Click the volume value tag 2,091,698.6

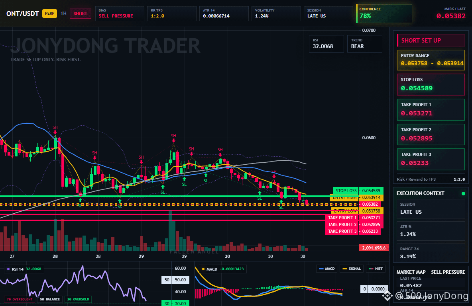[x=374, y=248]
